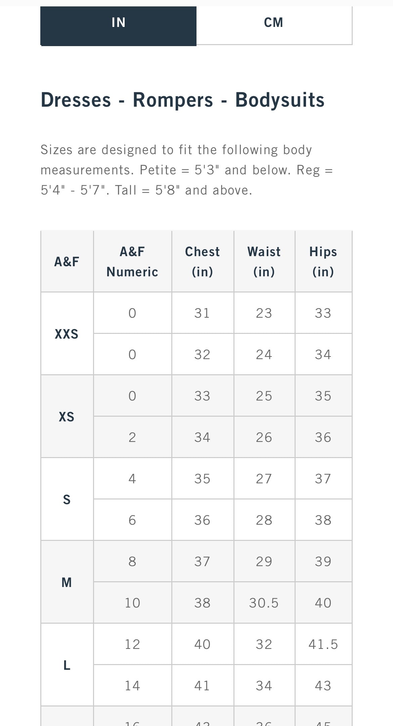Click the XXS size row label

[67, 334]
